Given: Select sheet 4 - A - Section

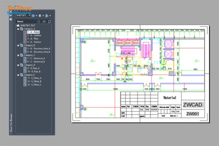Looking at the screenshot, I should click(x=34, y=42).
